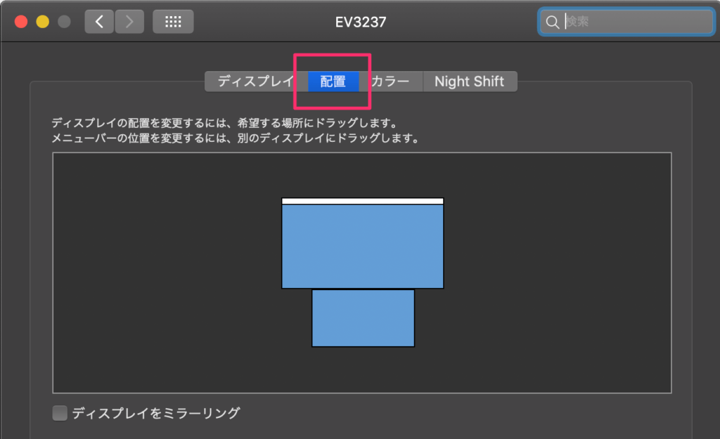720x439 pixels.
Task: Click the display arrangement instruction text
Action: (225, 124)
